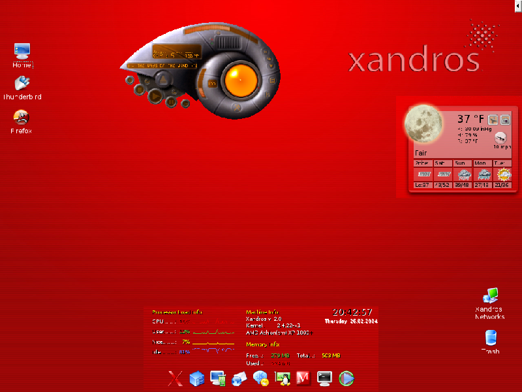Adjust the curved volume bar left of orb
This screenshot has width=522, height=392.
202,84
